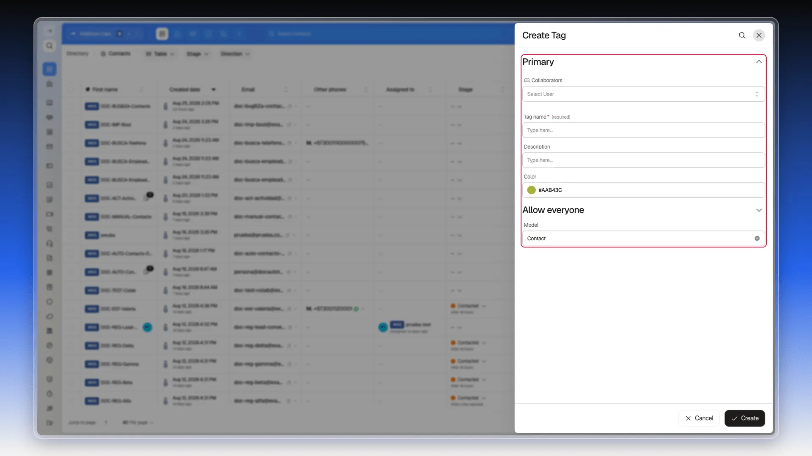Close the Create Tag panel

click(759, 35)
